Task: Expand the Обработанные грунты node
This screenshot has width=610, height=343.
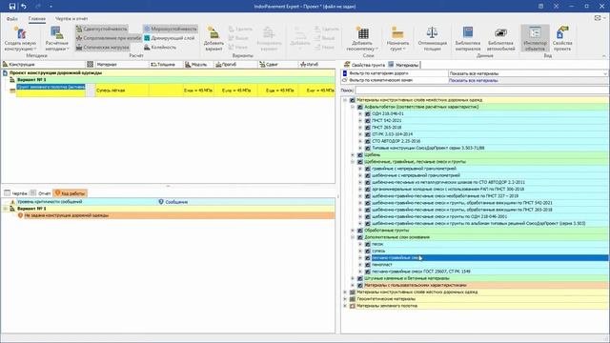Action: click(353, 231)
